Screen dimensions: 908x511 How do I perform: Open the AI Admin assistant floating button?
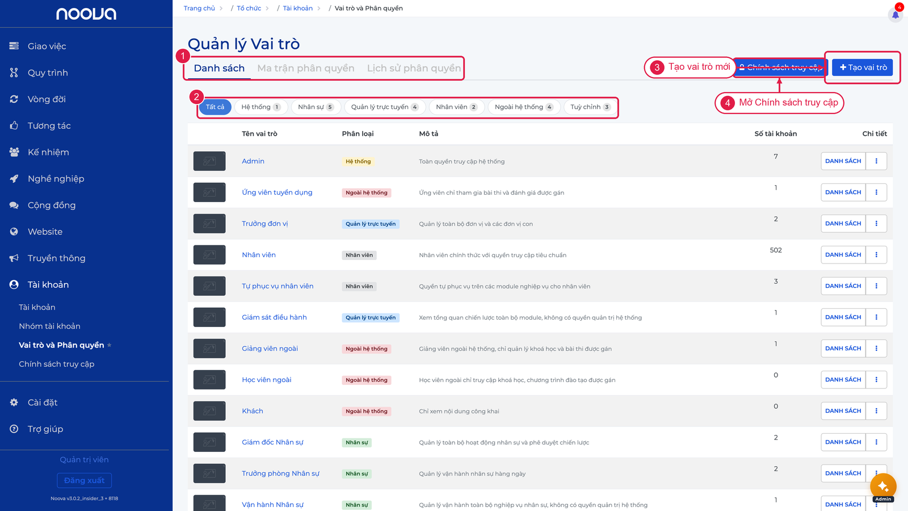coord(883,487)
